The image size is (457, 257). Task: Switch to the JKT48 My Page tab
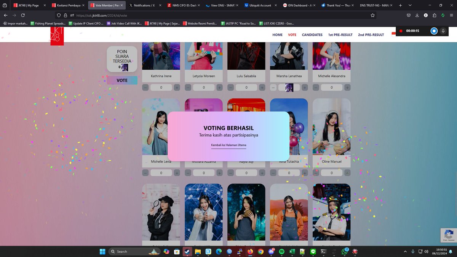[x=29, y=5]
